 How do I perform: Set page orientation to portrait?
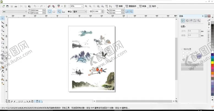click(50, 12)
